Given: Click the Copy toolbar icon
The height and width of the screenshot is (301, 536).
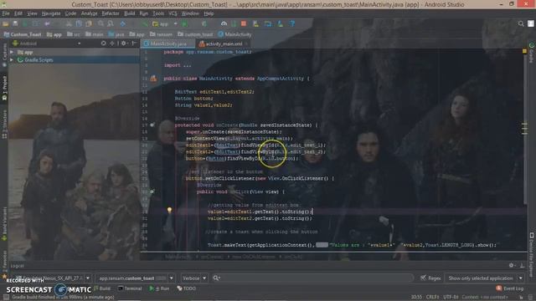Looking at the screenshot, I should coord(79,24).
